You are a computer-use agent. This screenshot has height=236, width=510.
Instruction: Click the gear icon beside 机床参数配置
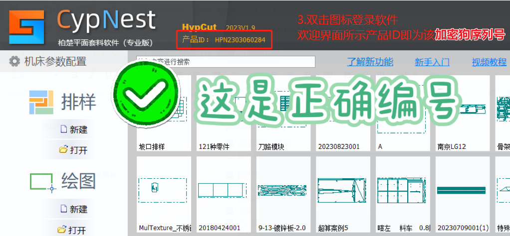[14, 61]
